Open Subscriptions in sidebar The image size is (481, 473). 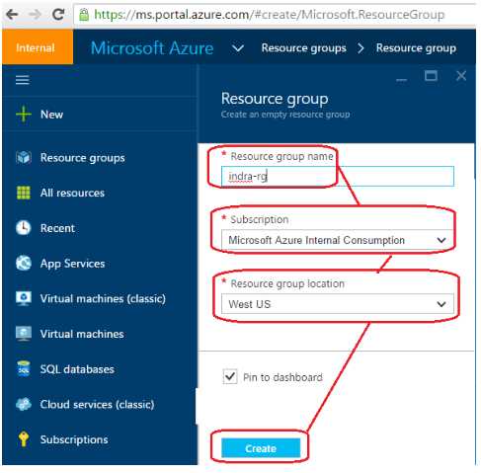pyautogui.click(x=74, y=439)
